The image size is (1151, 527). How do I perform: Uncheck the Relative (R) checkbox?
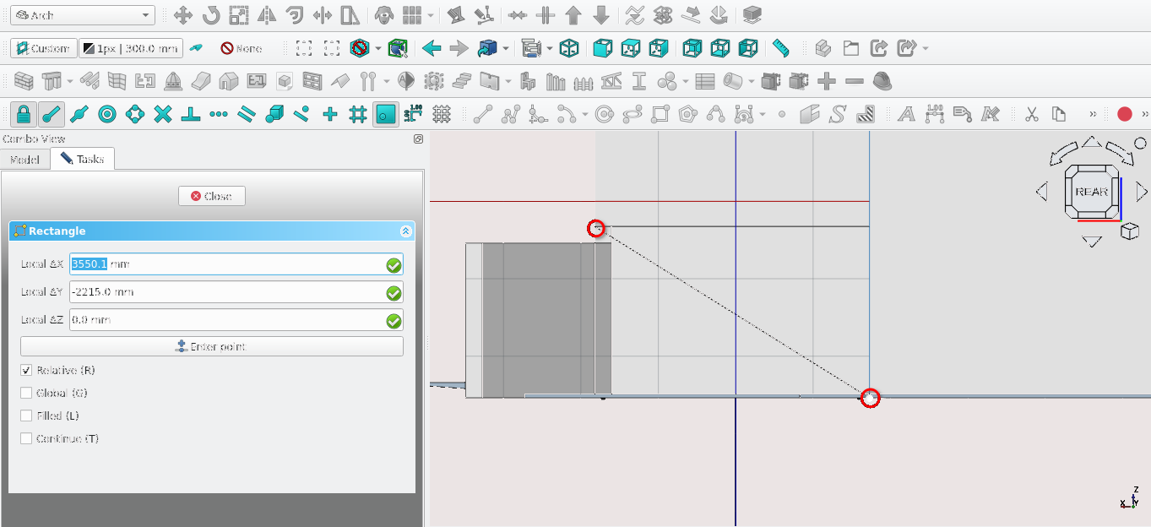[x=26, y=371]
